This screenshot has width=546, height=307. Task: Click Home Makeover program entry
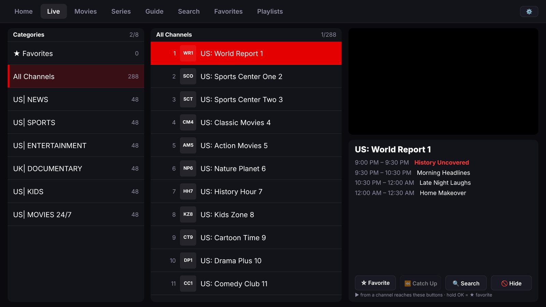tap(443, 193)
